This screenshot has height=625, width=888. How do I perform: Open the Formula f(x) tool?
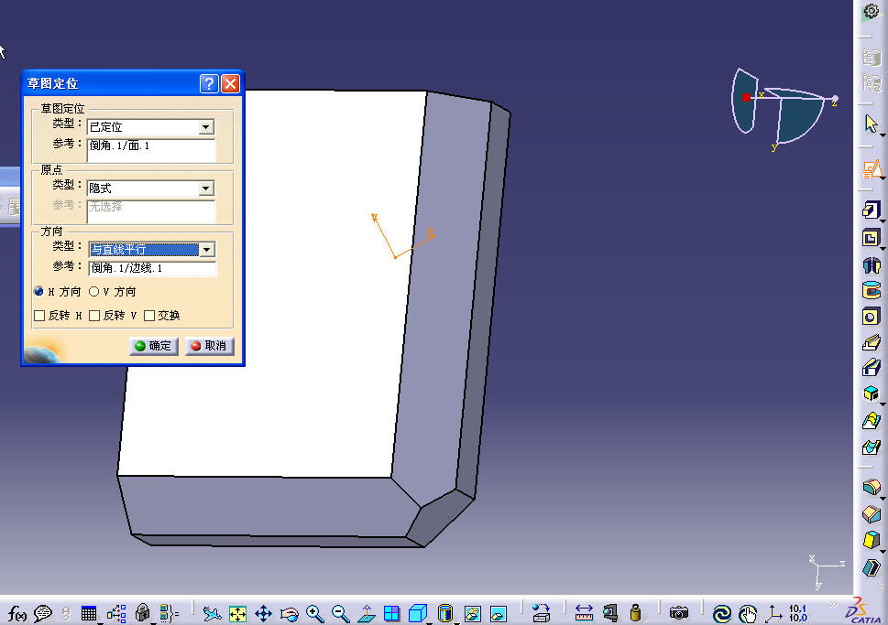tap(17, 613)
